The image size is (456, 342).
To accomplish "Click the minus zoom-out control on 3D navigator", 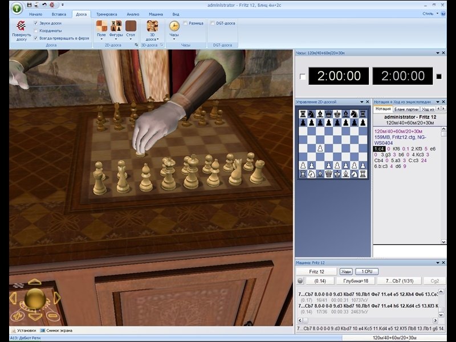I will [53, 316].
